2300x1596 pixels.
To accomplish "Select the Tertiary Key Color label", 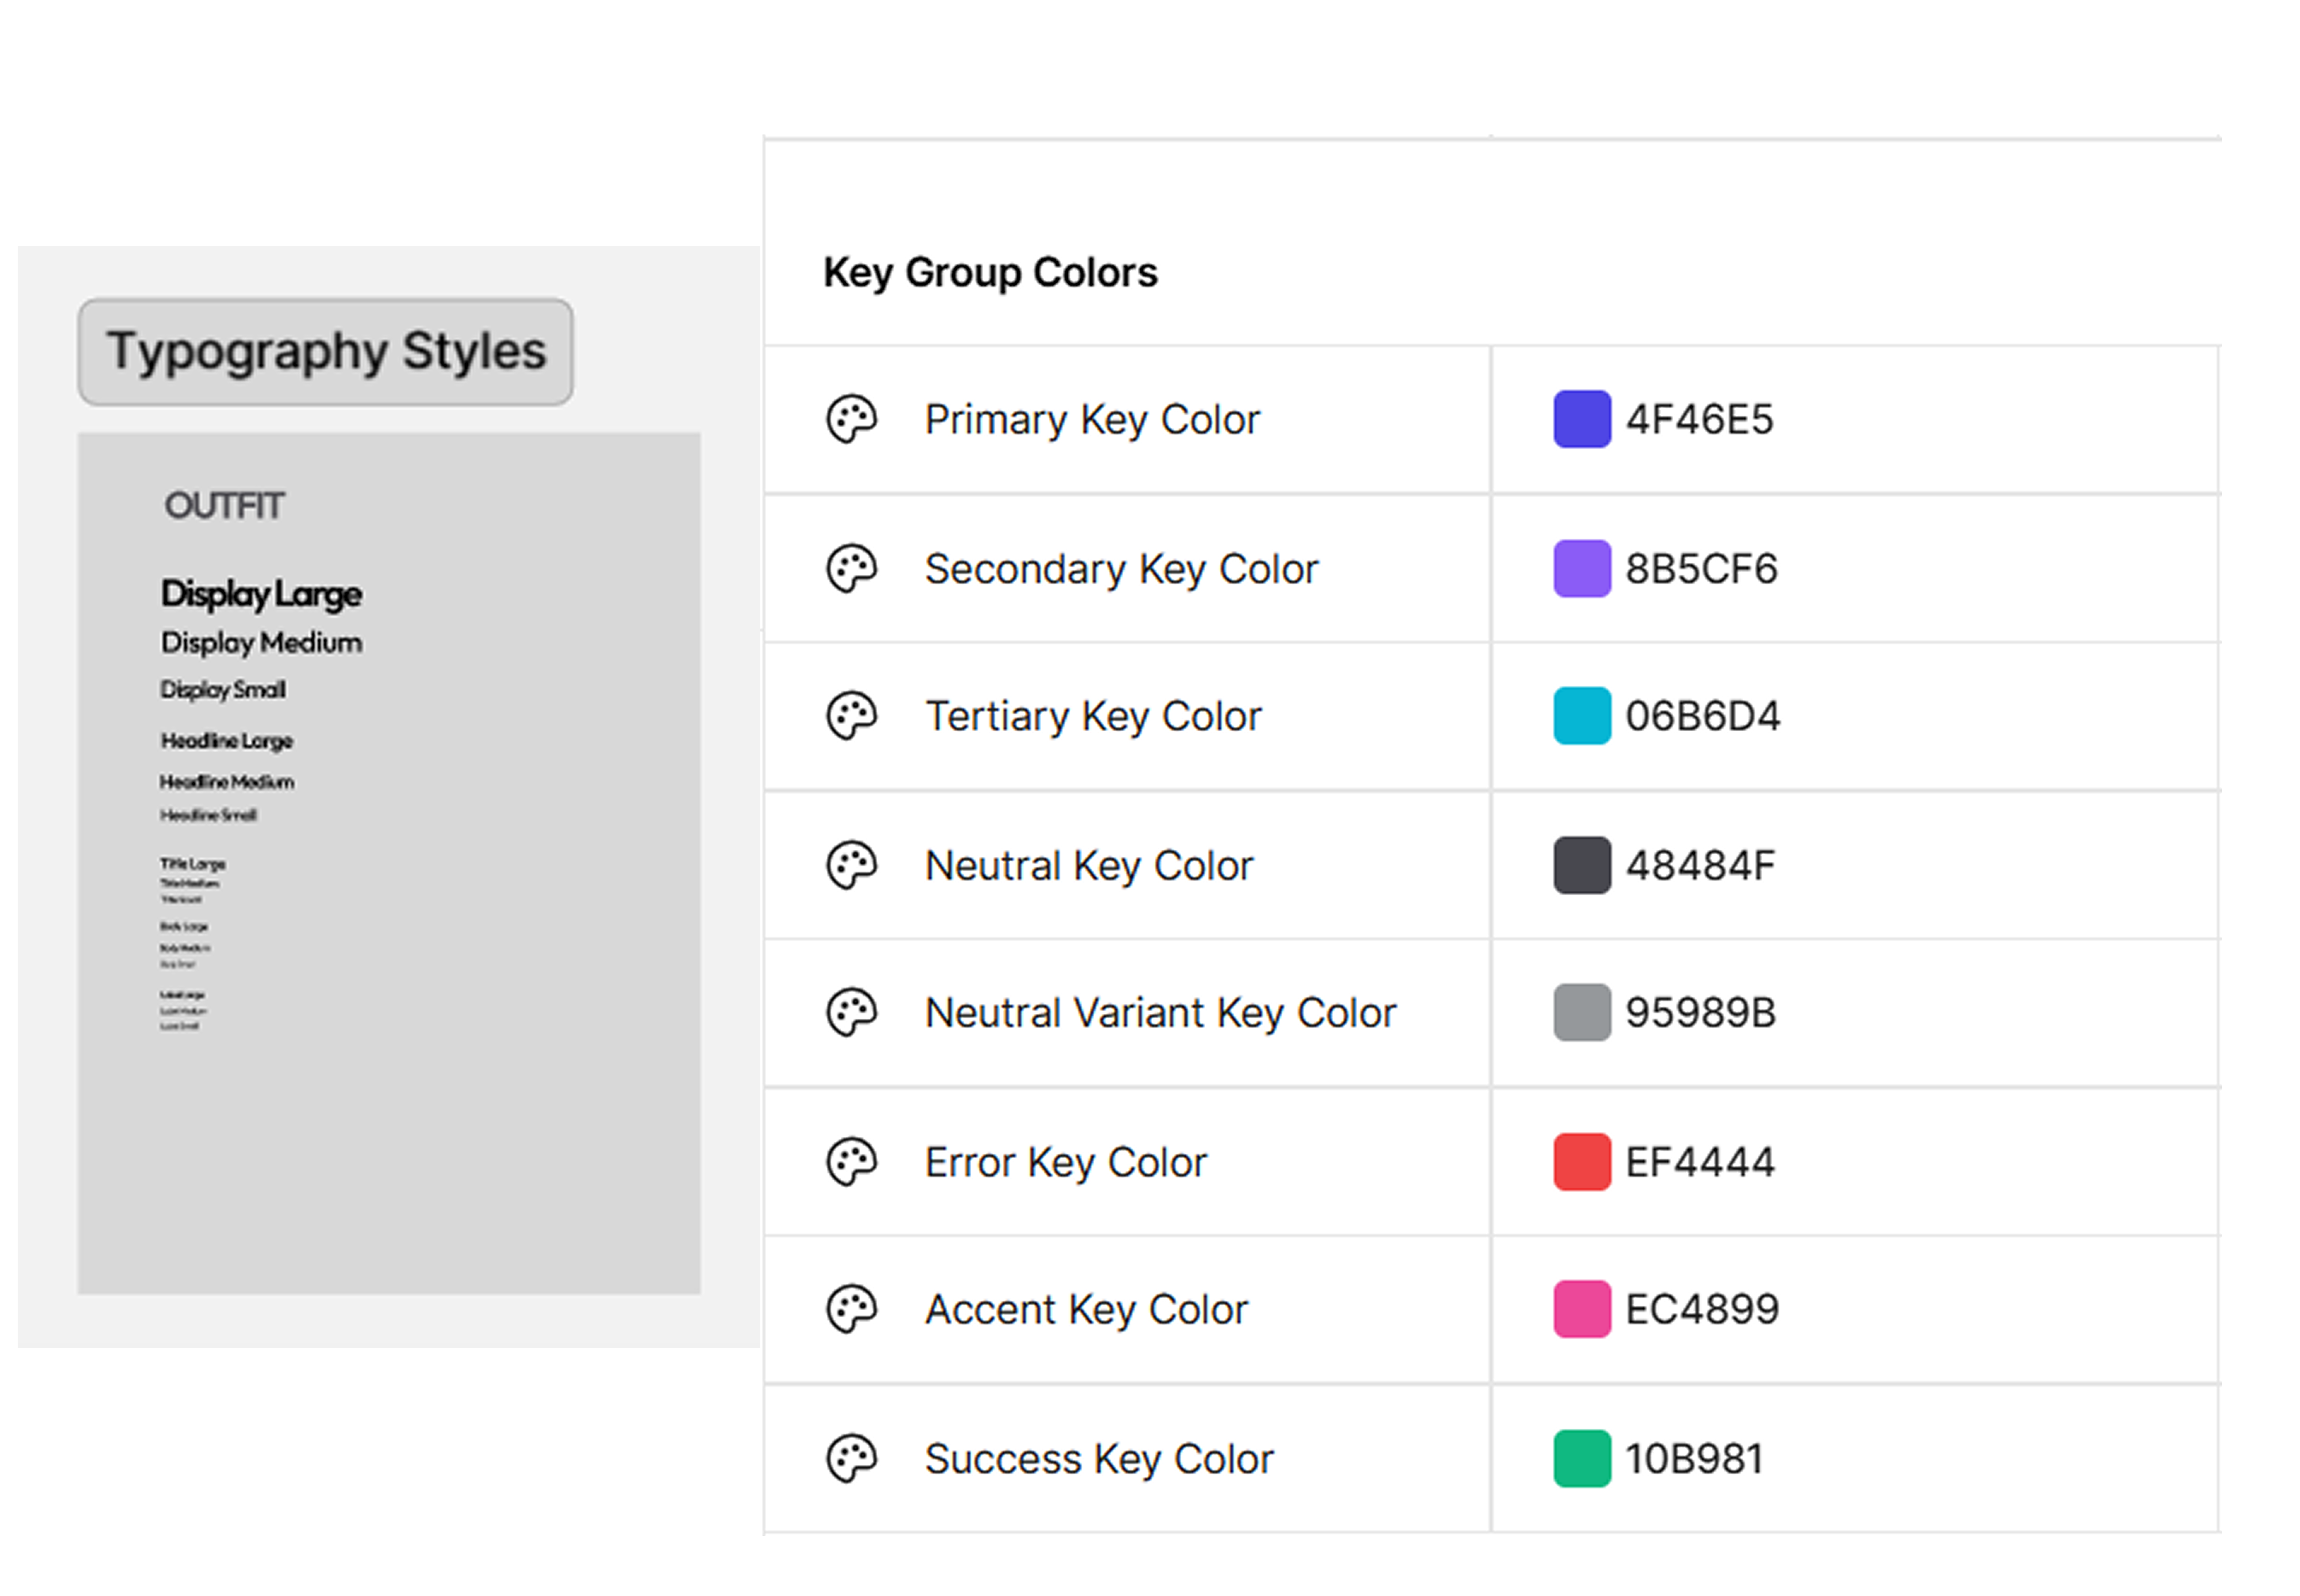I will (x=1093, y=717).
